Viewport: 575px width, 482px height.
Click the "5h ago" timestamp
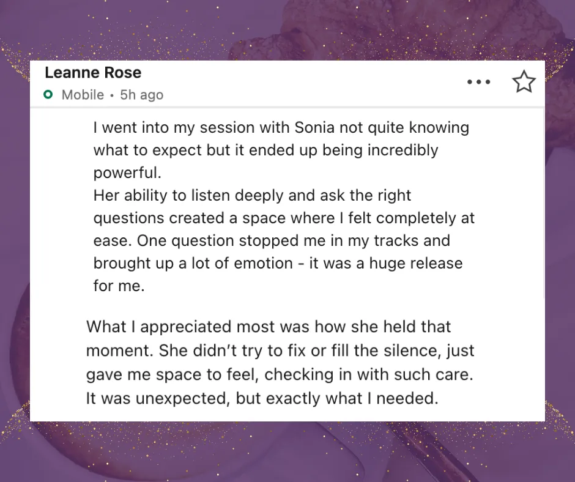[x=142, y=95]
